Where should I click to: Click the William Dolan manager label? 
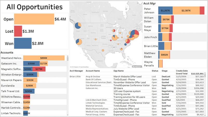tap(149, 19)
